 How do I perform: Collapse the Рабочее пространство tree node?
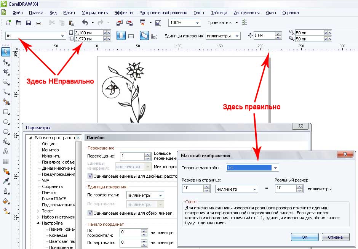pos(30,138)
